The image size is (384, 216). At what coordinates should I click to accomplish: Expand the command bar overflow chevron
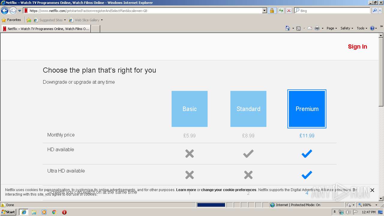(x=381, y=27)
